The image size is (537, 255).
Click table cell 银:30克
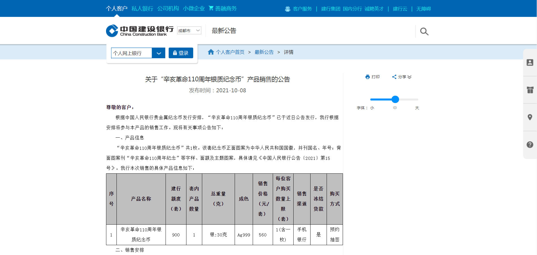(x=218, y=235)
